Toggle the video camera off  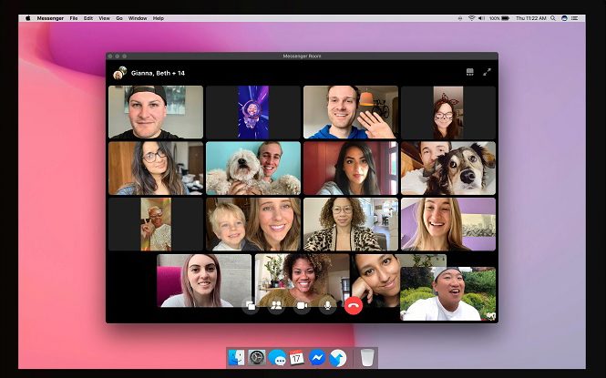pos(302,306)
